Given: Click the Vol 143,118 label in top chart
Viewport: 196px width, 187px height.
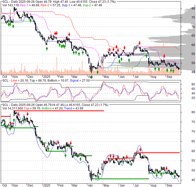Looking at the screenshot, I should (x=11, y=5).
